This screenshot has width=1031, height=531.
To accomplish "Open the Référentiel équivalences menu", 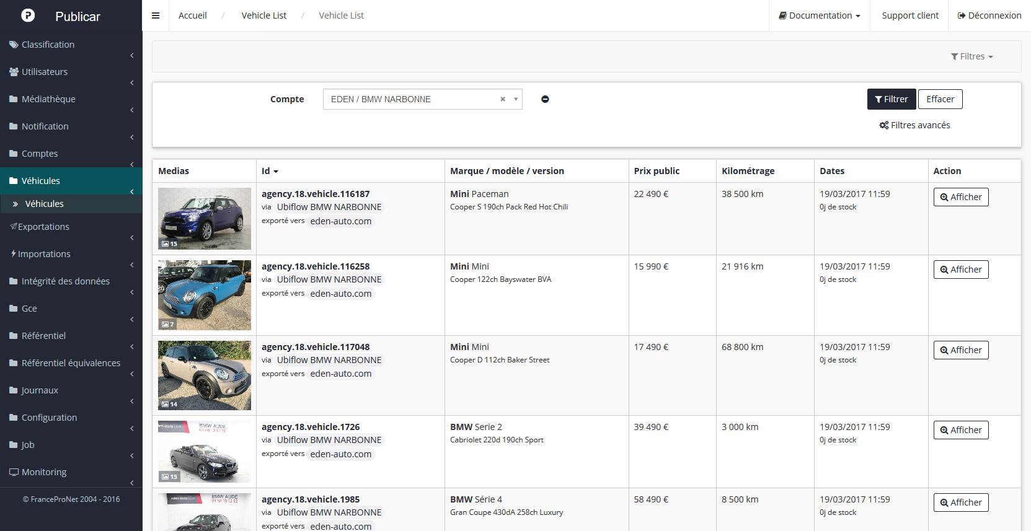I will [x=71, y=363].
